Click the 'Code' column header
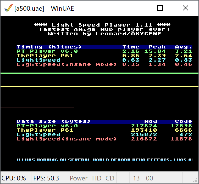The width and height of the screenshot is (199, 184). tap(184, 121)
